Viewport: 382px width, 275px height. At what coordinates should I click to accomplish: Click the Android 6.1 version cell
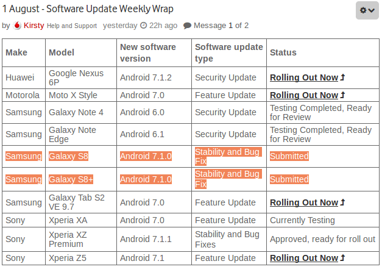pyautogui.click(x=142, y=134)
